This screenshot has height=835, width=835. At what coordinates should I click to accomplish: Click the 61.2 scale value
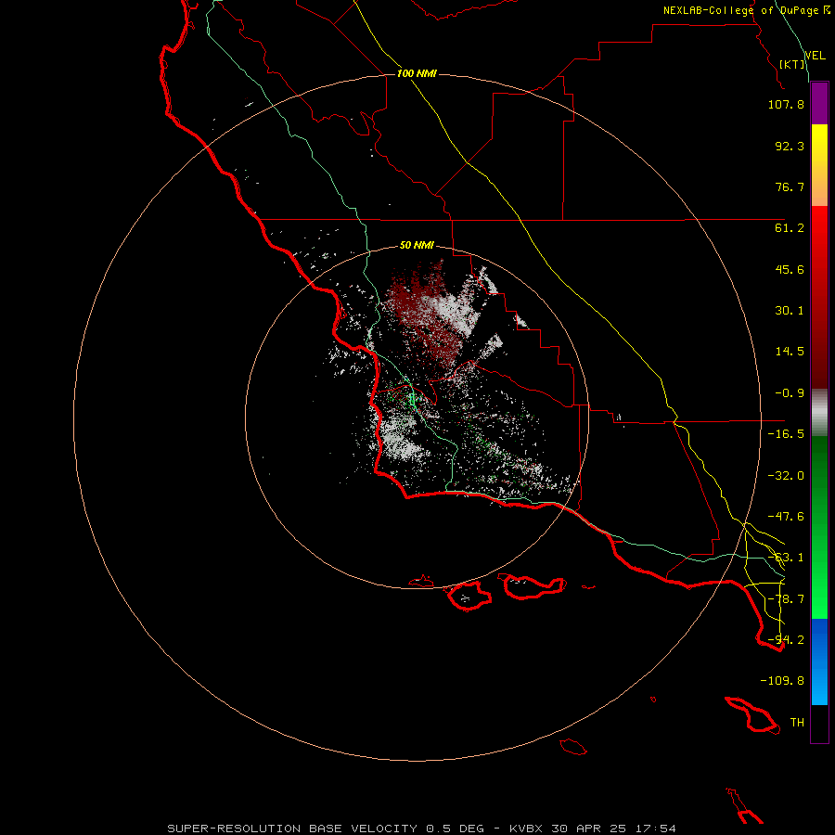point(790,228)
